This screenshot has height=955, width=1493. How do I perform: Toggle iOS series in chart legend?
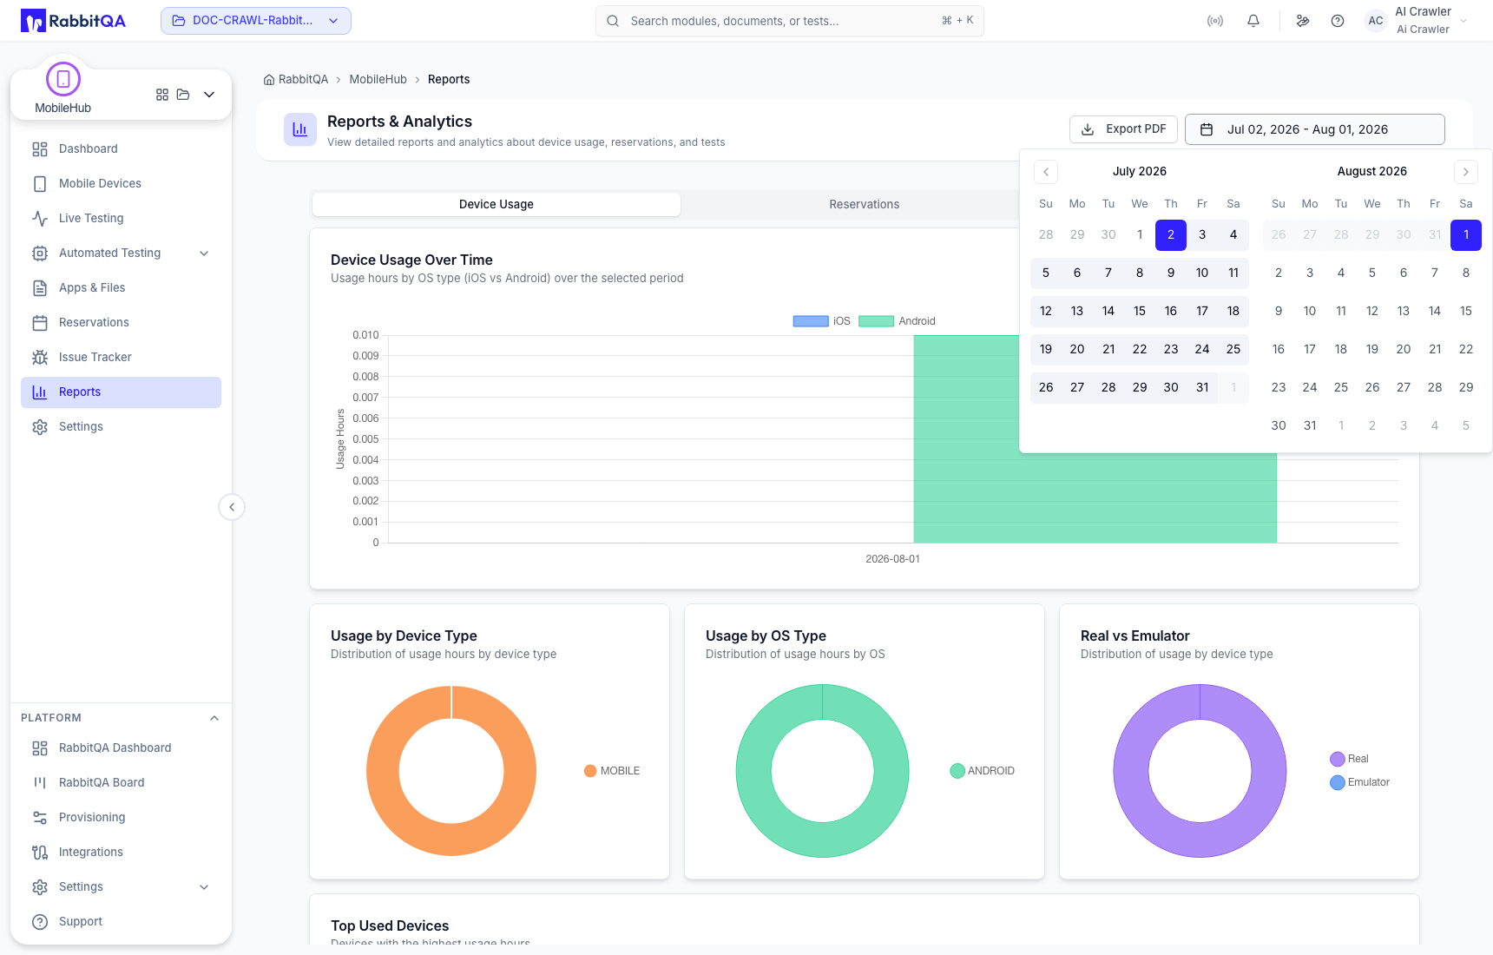click(x=821, y=321)
